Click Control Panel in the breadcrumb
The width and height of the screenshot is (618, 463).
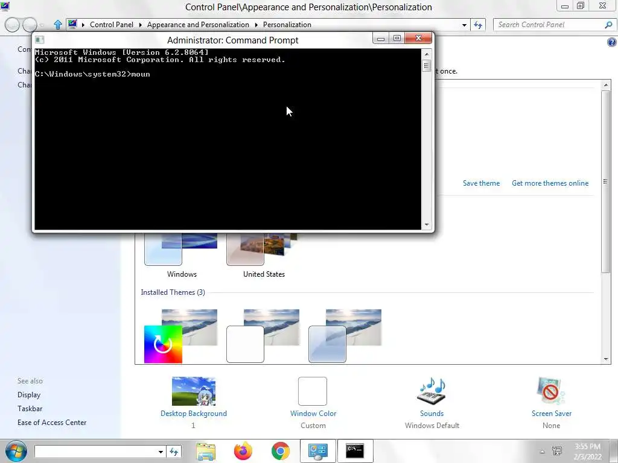[112, 24]
